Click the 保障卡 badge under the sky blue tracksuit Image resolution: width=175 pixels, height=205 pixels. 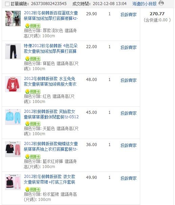point(33,124)
